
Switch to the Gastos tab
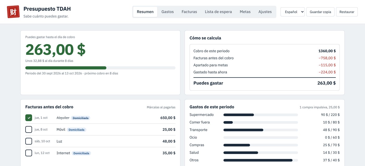(x=168, y=12)
